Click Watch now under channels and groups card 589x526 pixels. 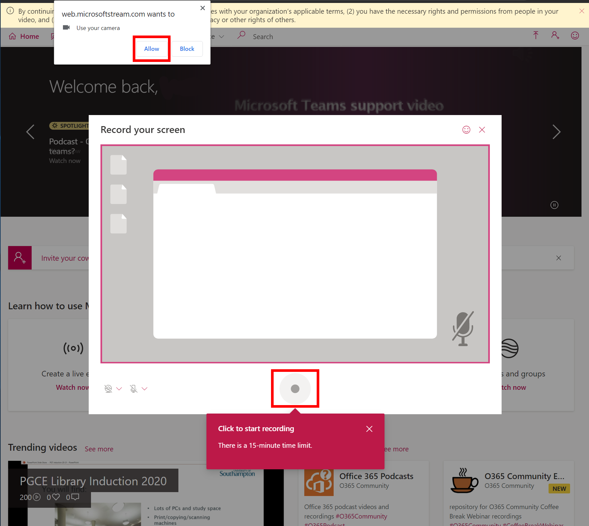coord(514,387)
